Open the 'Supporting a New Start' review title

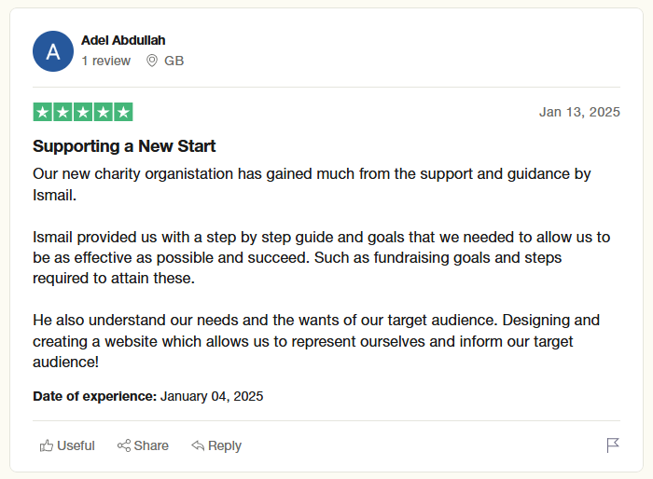(x=124, y=146)
